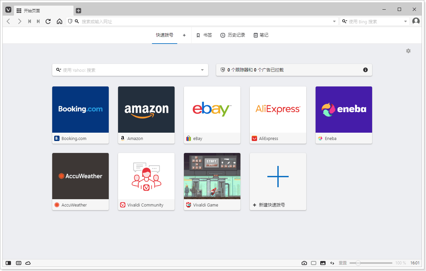Screen dimensions: 426x271
Task: Capture page with camera icon
Action: tap(304, 263)
